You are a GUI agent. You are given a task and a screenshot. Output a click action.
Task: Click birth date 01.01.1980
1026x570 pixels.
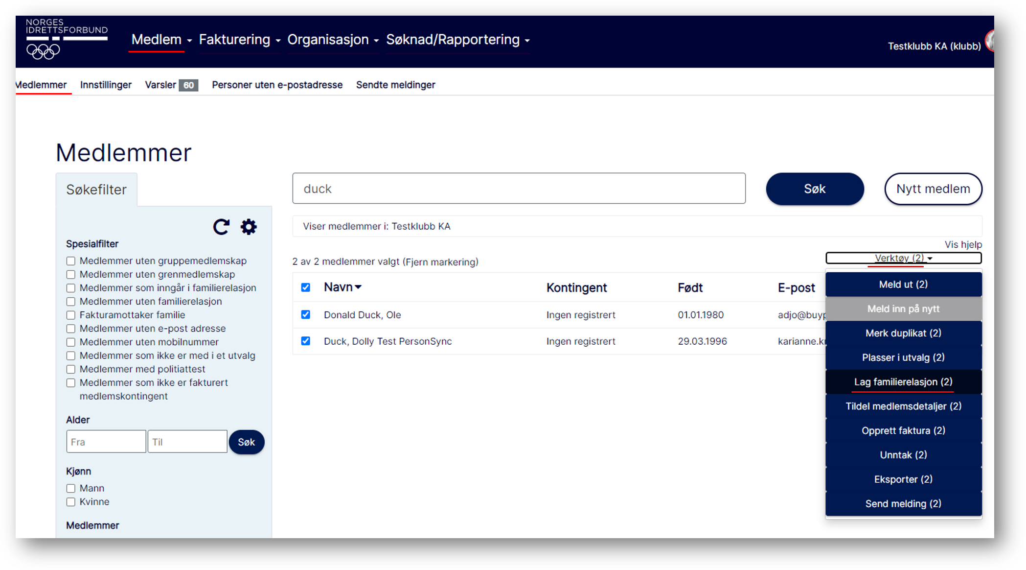700,315
